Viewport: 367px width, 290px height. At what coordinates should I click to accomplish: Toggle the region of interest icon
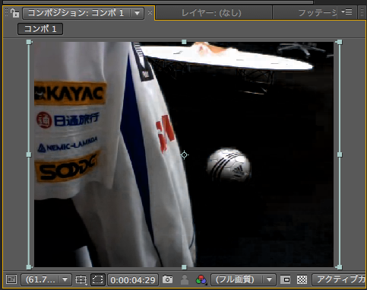click(286, 279)
